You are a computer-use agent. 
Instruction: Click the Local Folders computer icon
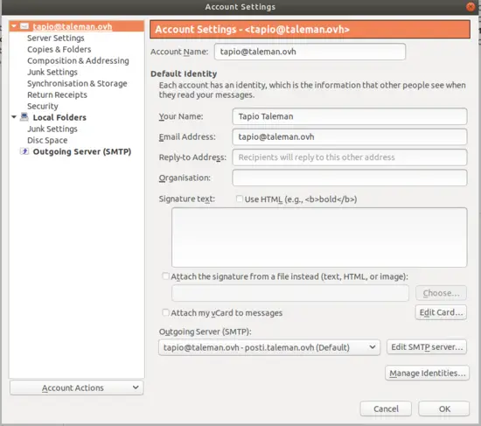coord(24,117)
